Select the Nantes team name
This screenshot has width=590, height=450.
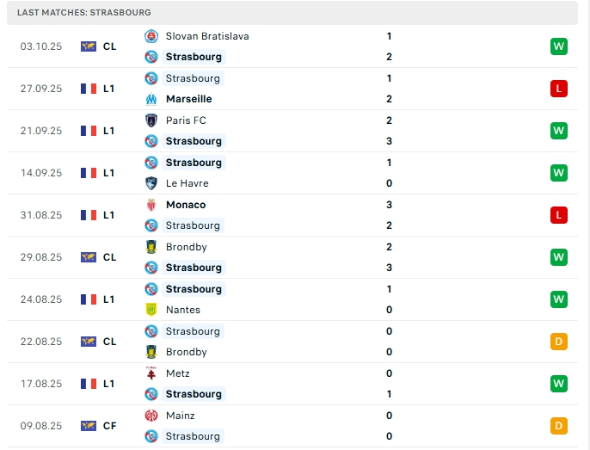(183, 310)
